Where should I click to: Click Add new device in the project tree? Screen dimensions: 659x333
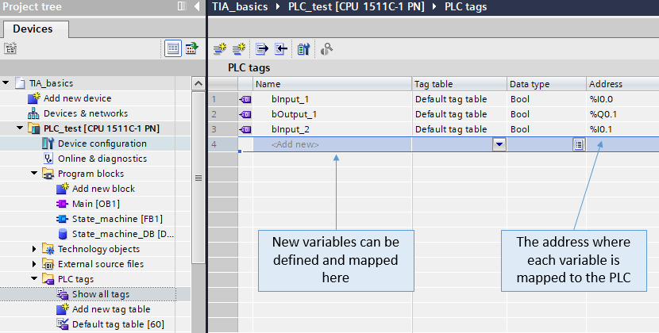tap(77, 98)
